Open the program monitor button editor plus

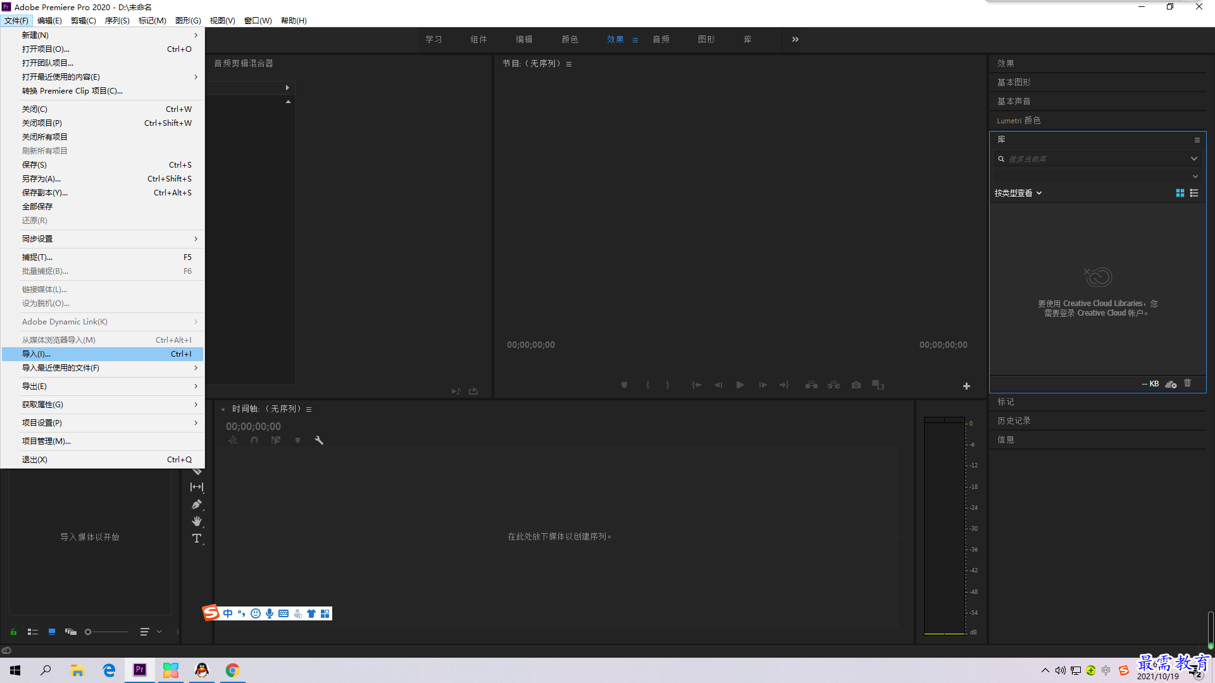pyautogui.click(x=966, y=386)
